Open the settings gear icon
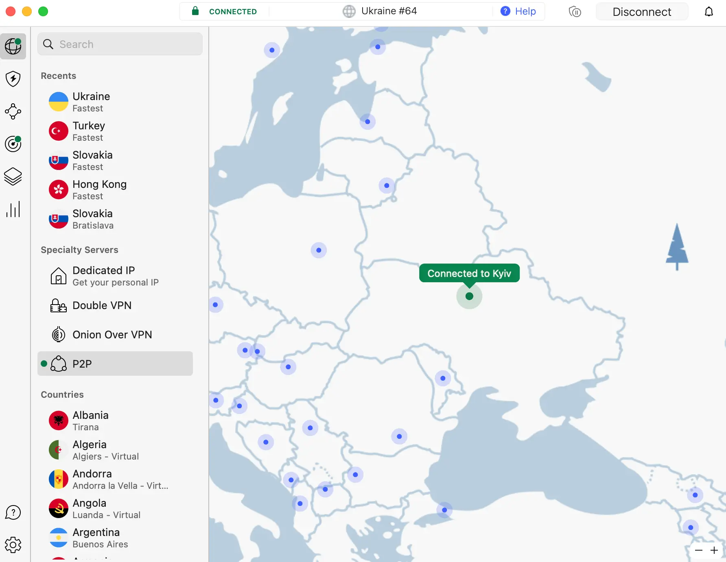 pos(13,545)
